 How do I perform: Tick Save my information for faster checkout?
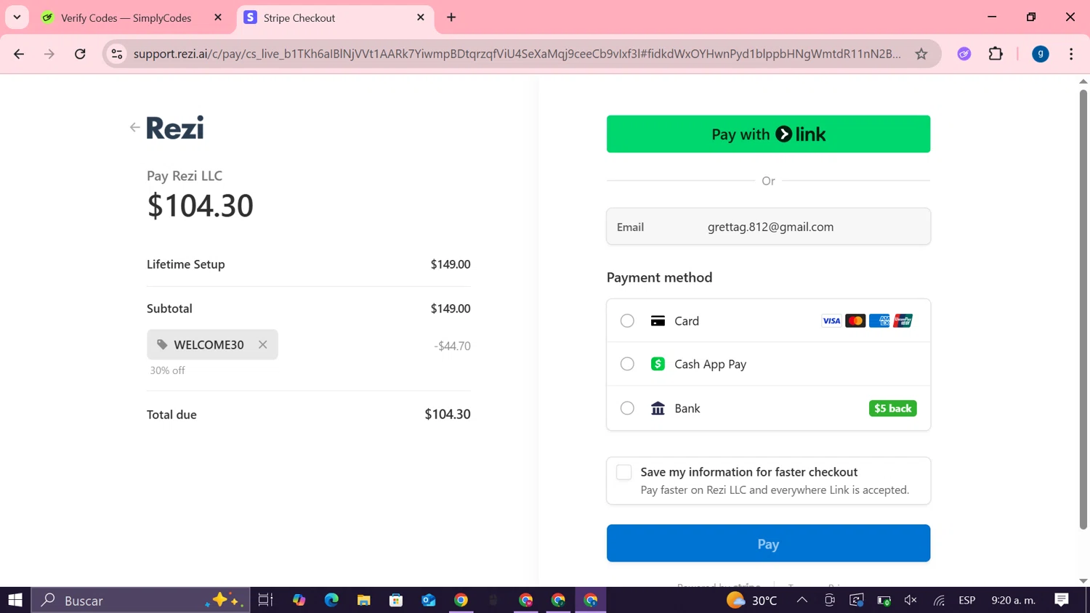coord(623,472)
